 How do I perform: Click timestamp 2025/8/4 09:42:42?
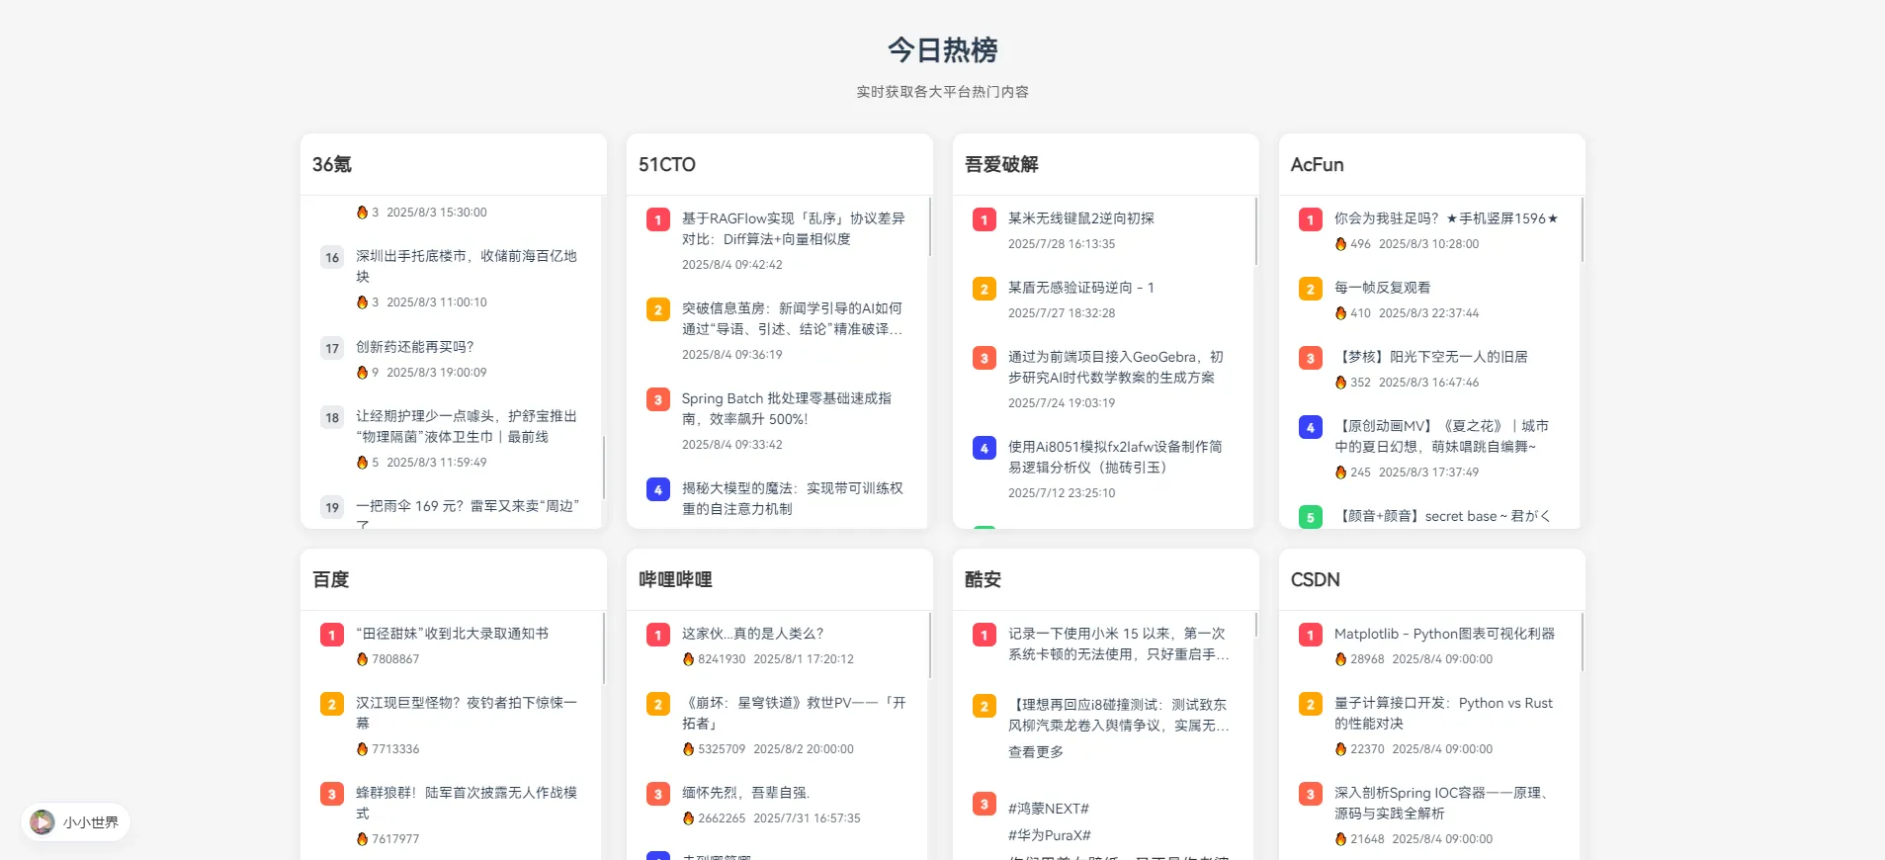coord(732,265)
